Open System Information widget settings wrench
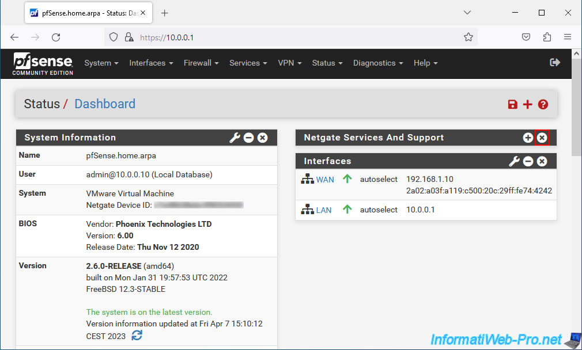The height and width of the screenshot is (350, 582). pos(235,138)
